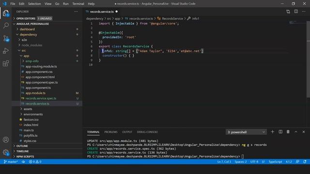This screenshot has height=174, width=310.
Task: Switch to the Output panel tab
Action: click(127, 132)
